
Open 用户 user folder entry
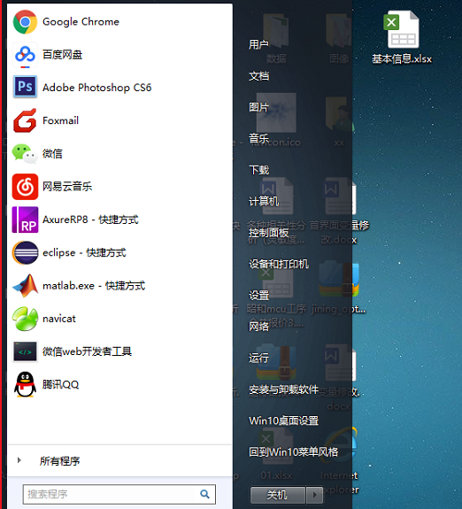coord(258,44)
